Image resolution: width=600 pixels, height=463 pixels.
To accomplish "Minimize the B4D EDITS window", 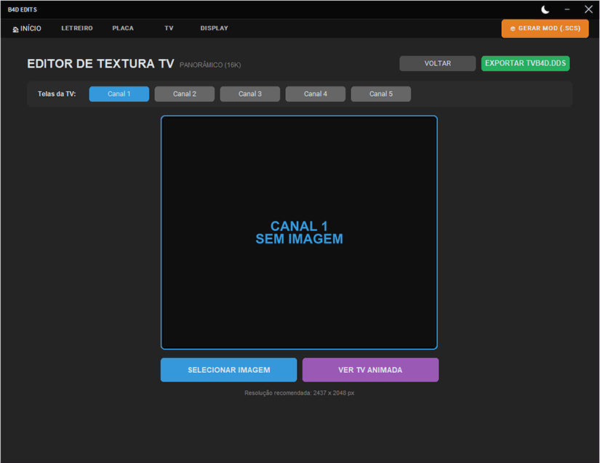I will 567,9.
